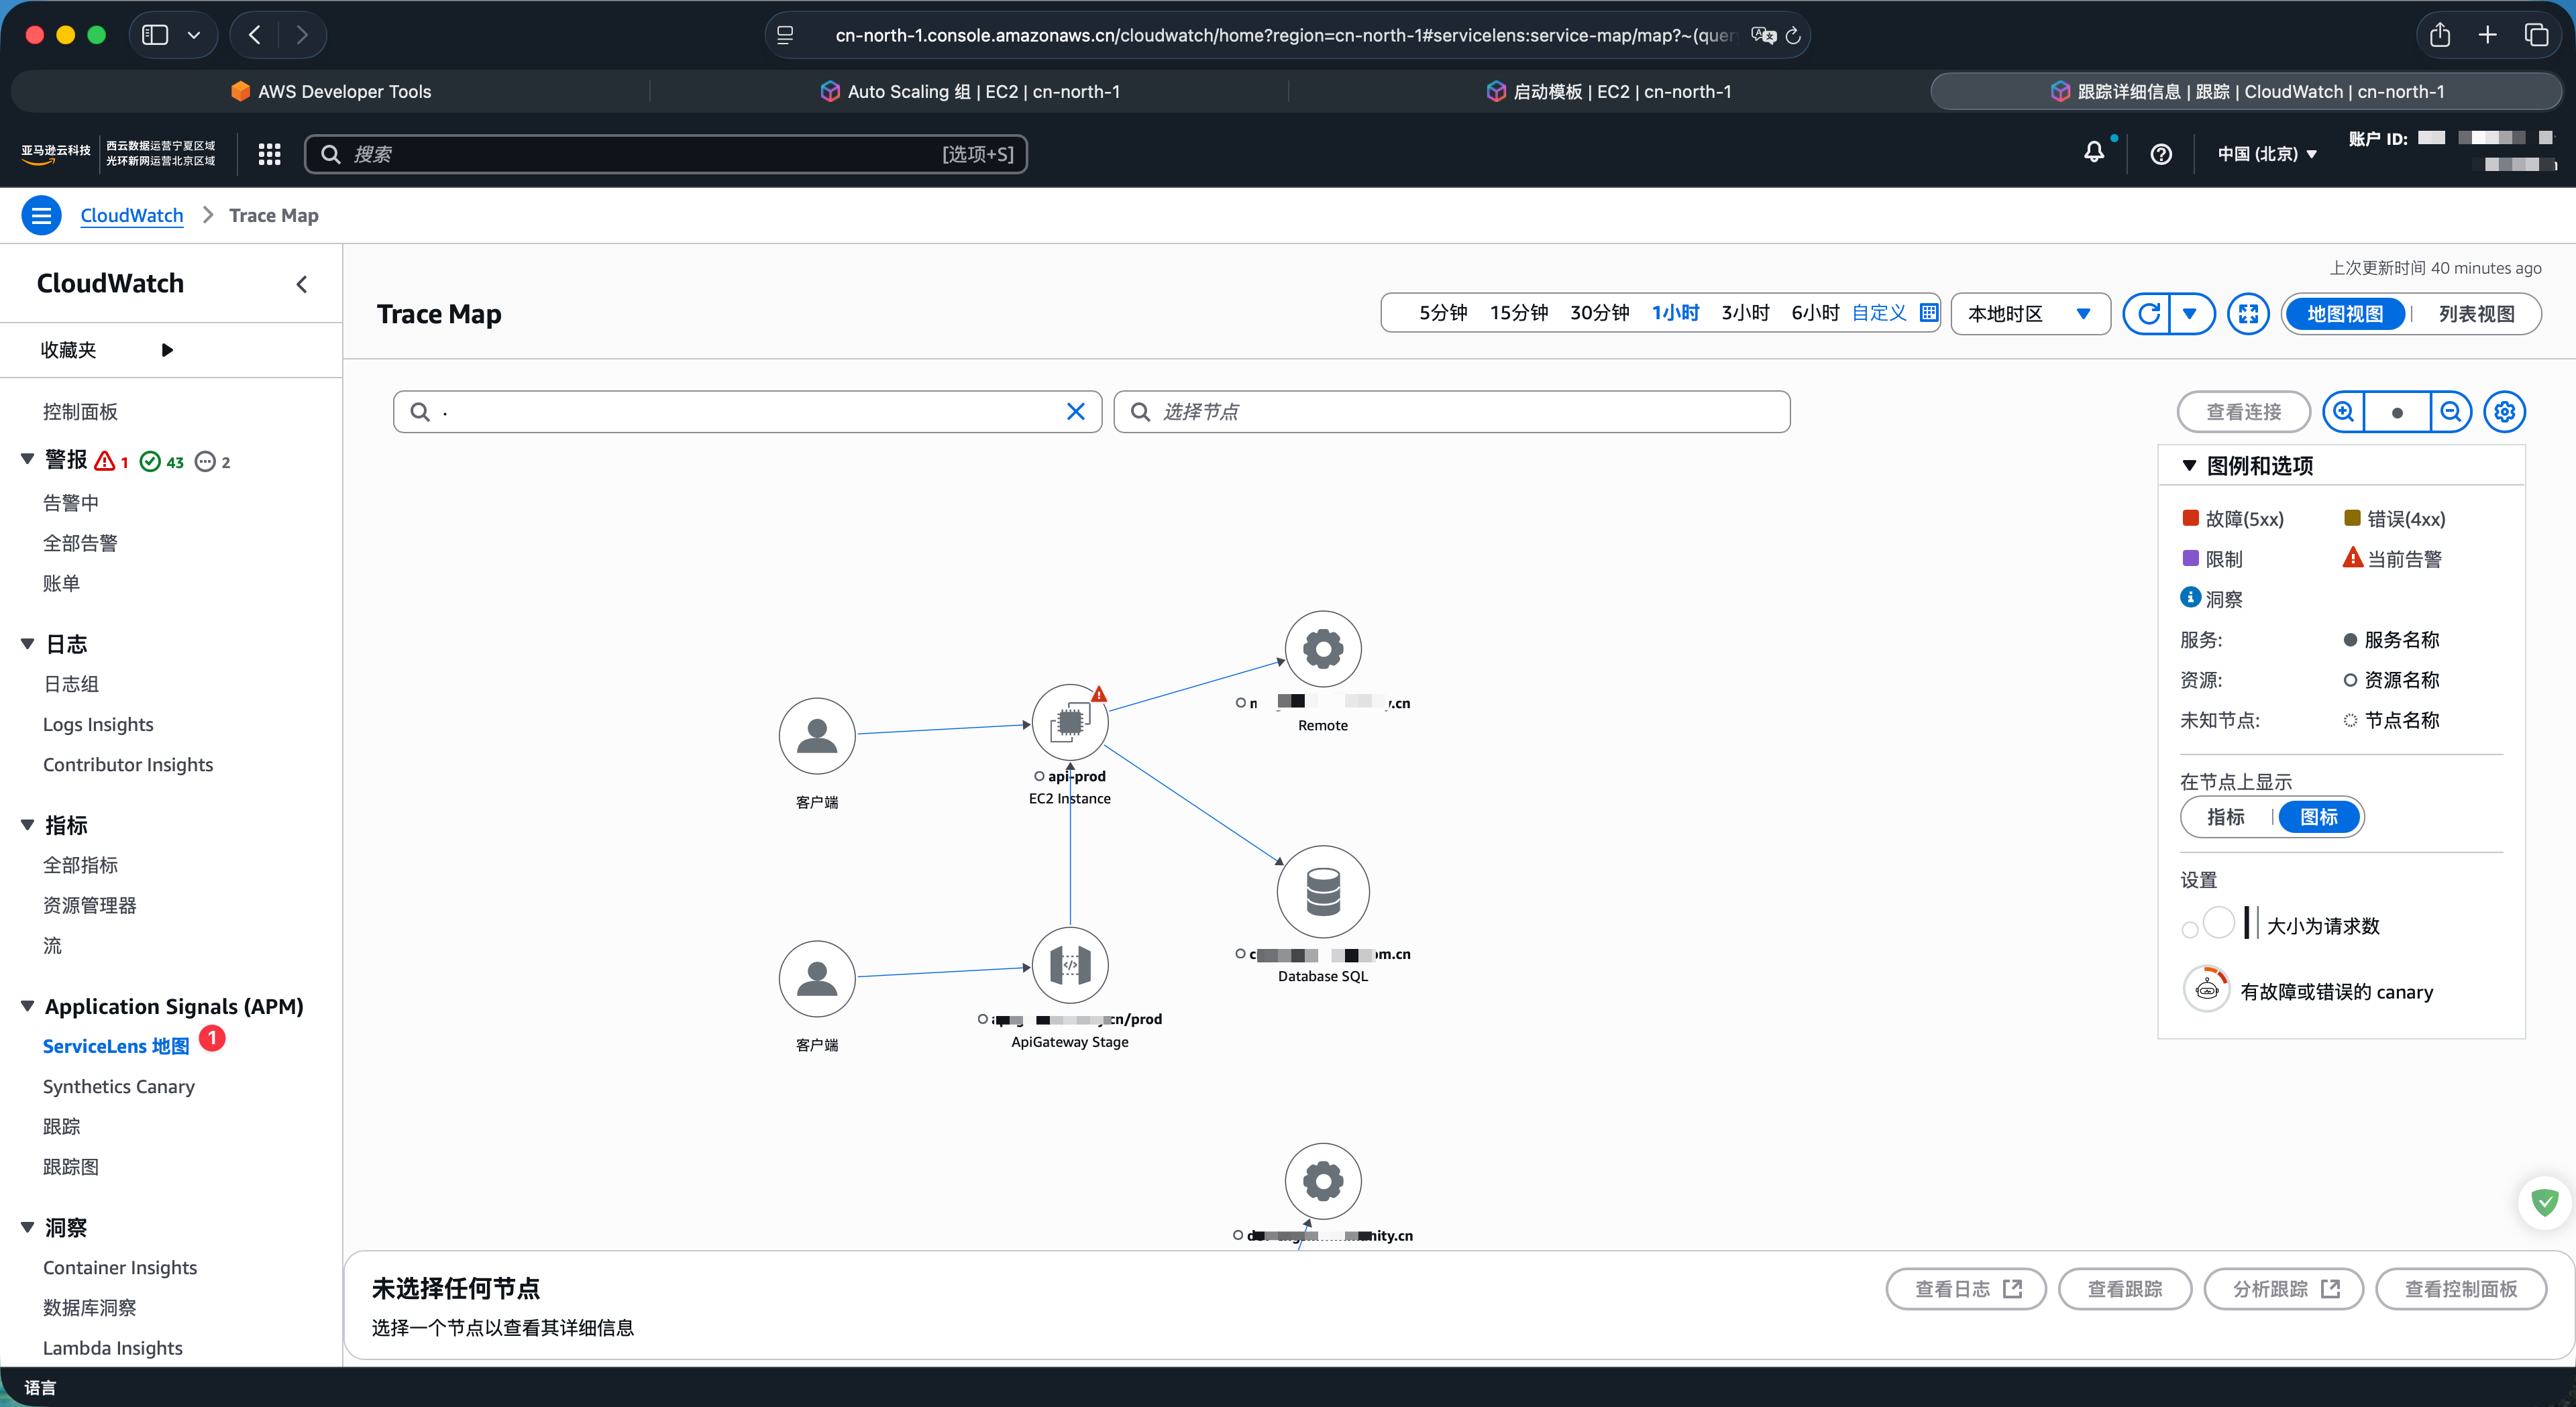Show 指标 metrics on nodes
The image size is (2576, 1407).
[x=2226, y=817]
